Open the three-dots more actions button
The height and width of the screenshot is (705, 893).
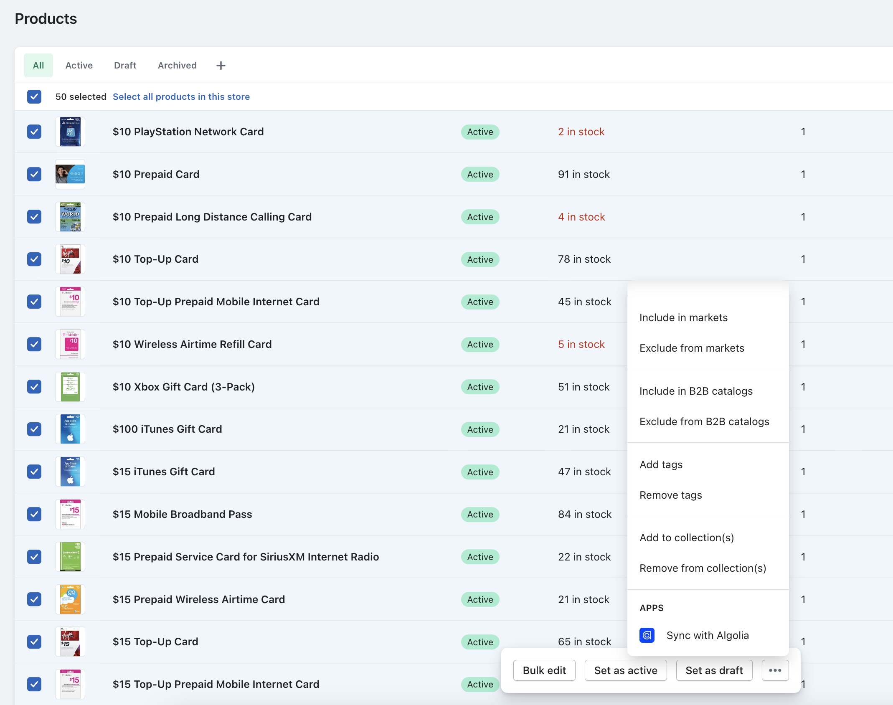click(775, 670)
